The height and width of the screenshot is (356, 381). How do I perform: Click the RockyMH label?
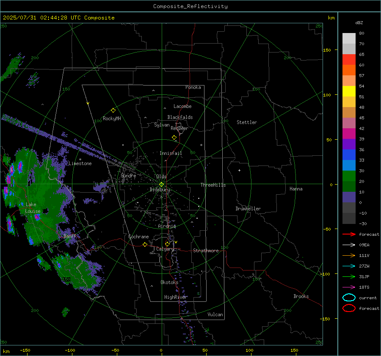point(112,119)
